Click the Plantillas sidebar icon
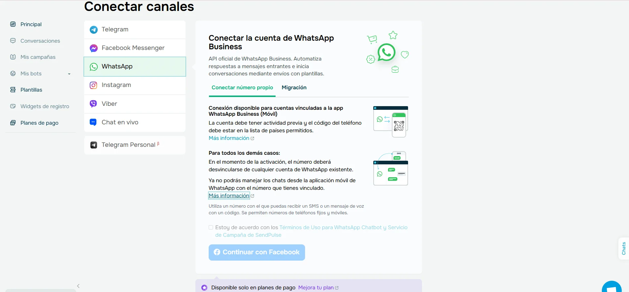Viewport: 629px width, 292px height. click(13, 90)
